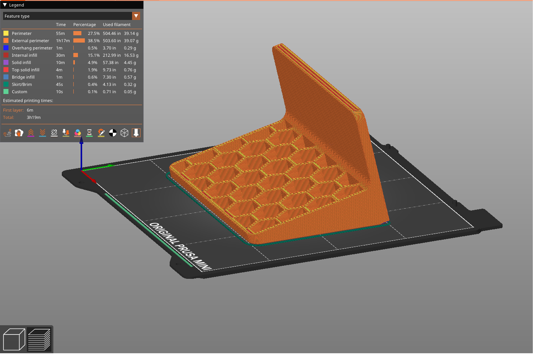Collapse the Legend panel triangle

pos(5,5)
